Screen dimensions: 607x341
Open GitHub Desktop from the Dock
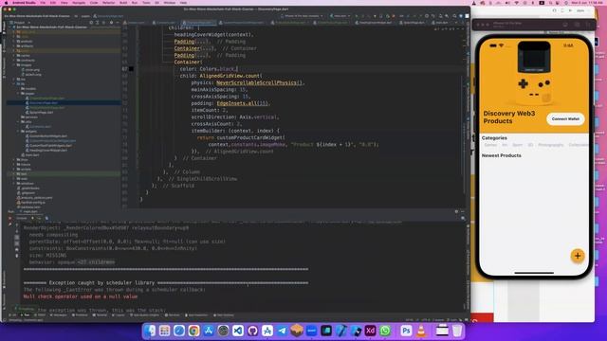[x=253, y=331]
